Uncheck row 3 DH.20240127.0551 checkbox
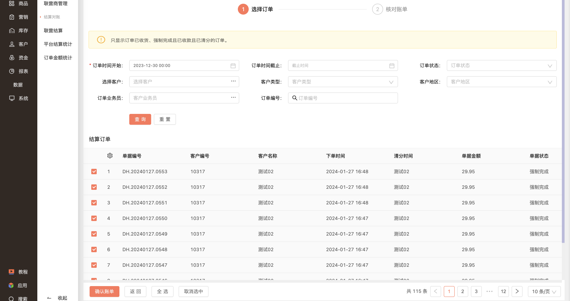570x301 pixels. click(94, 203)
